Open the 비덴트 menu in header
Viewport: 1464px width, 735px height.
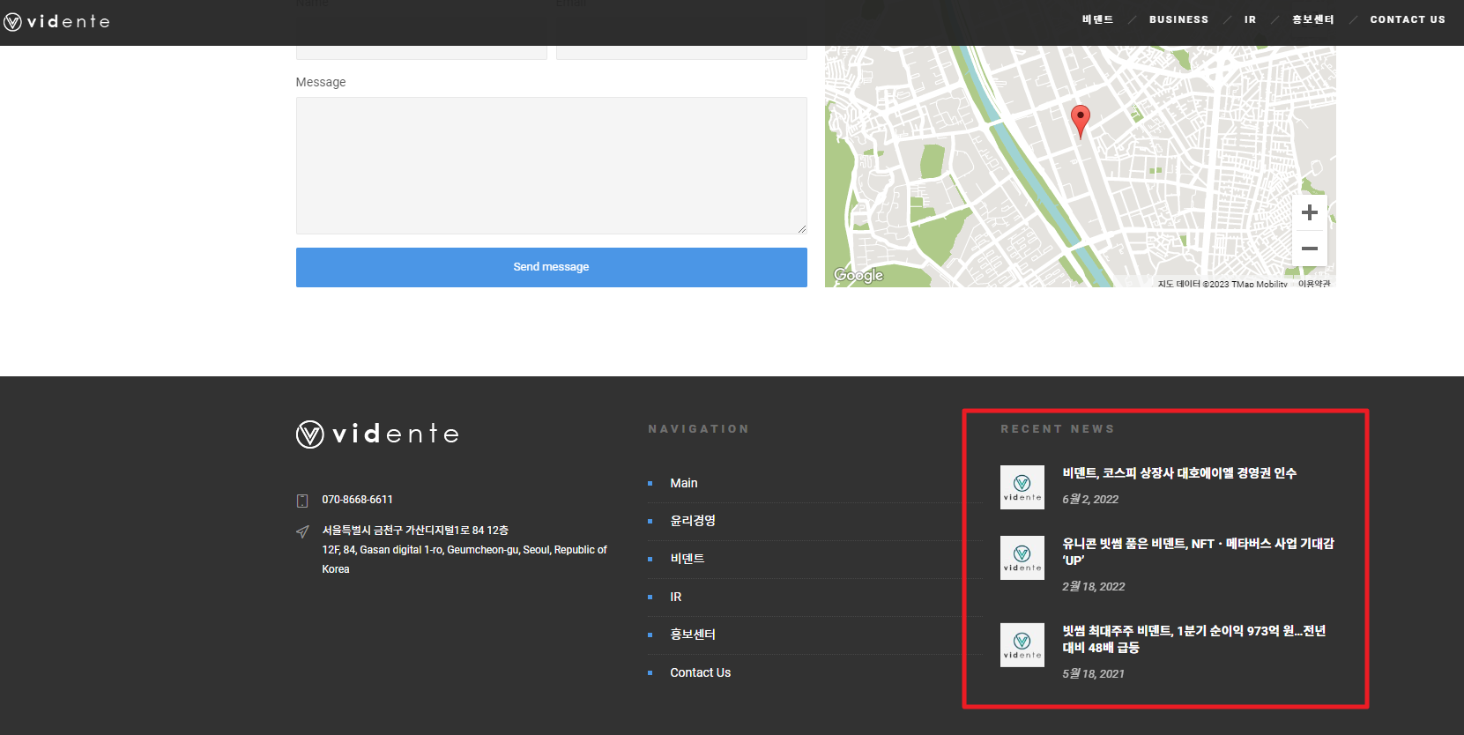[1097, 19]
